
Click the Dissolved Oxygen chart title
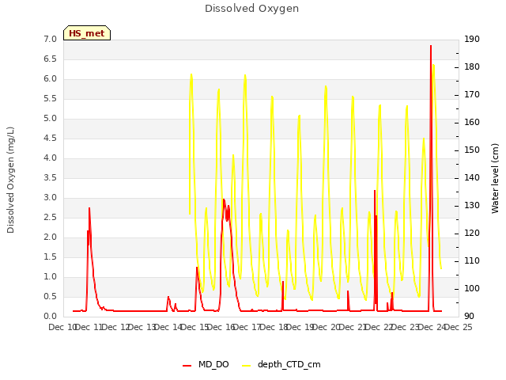click(x=251, y=9)
